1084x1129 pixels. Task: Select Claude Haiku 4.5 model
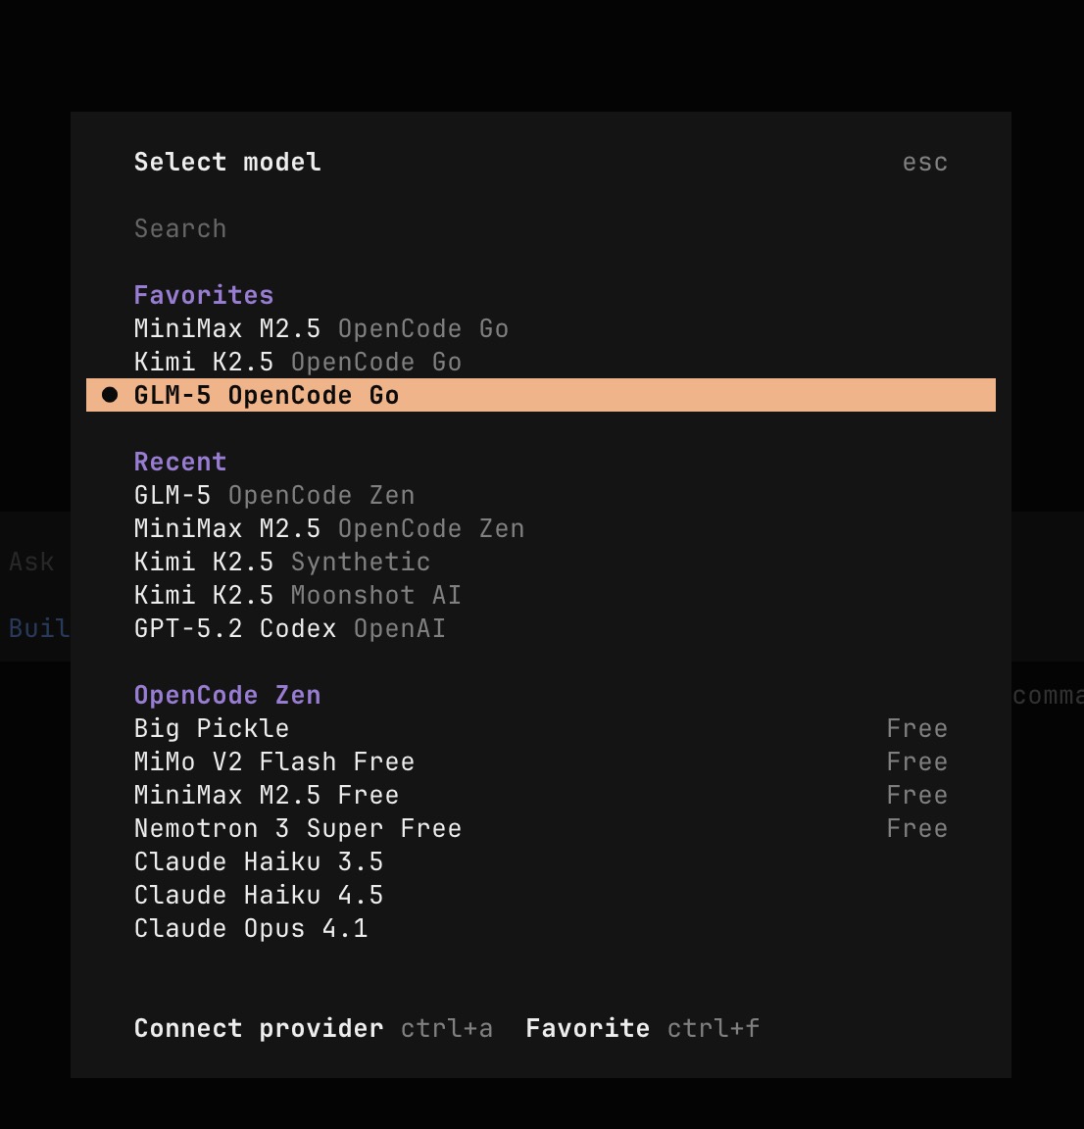click(258, 895)
